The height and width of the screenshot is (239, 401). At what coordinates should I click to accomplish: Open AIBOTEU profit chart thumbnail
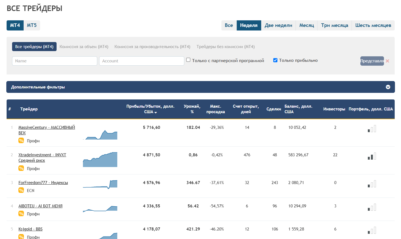point(100,209)
